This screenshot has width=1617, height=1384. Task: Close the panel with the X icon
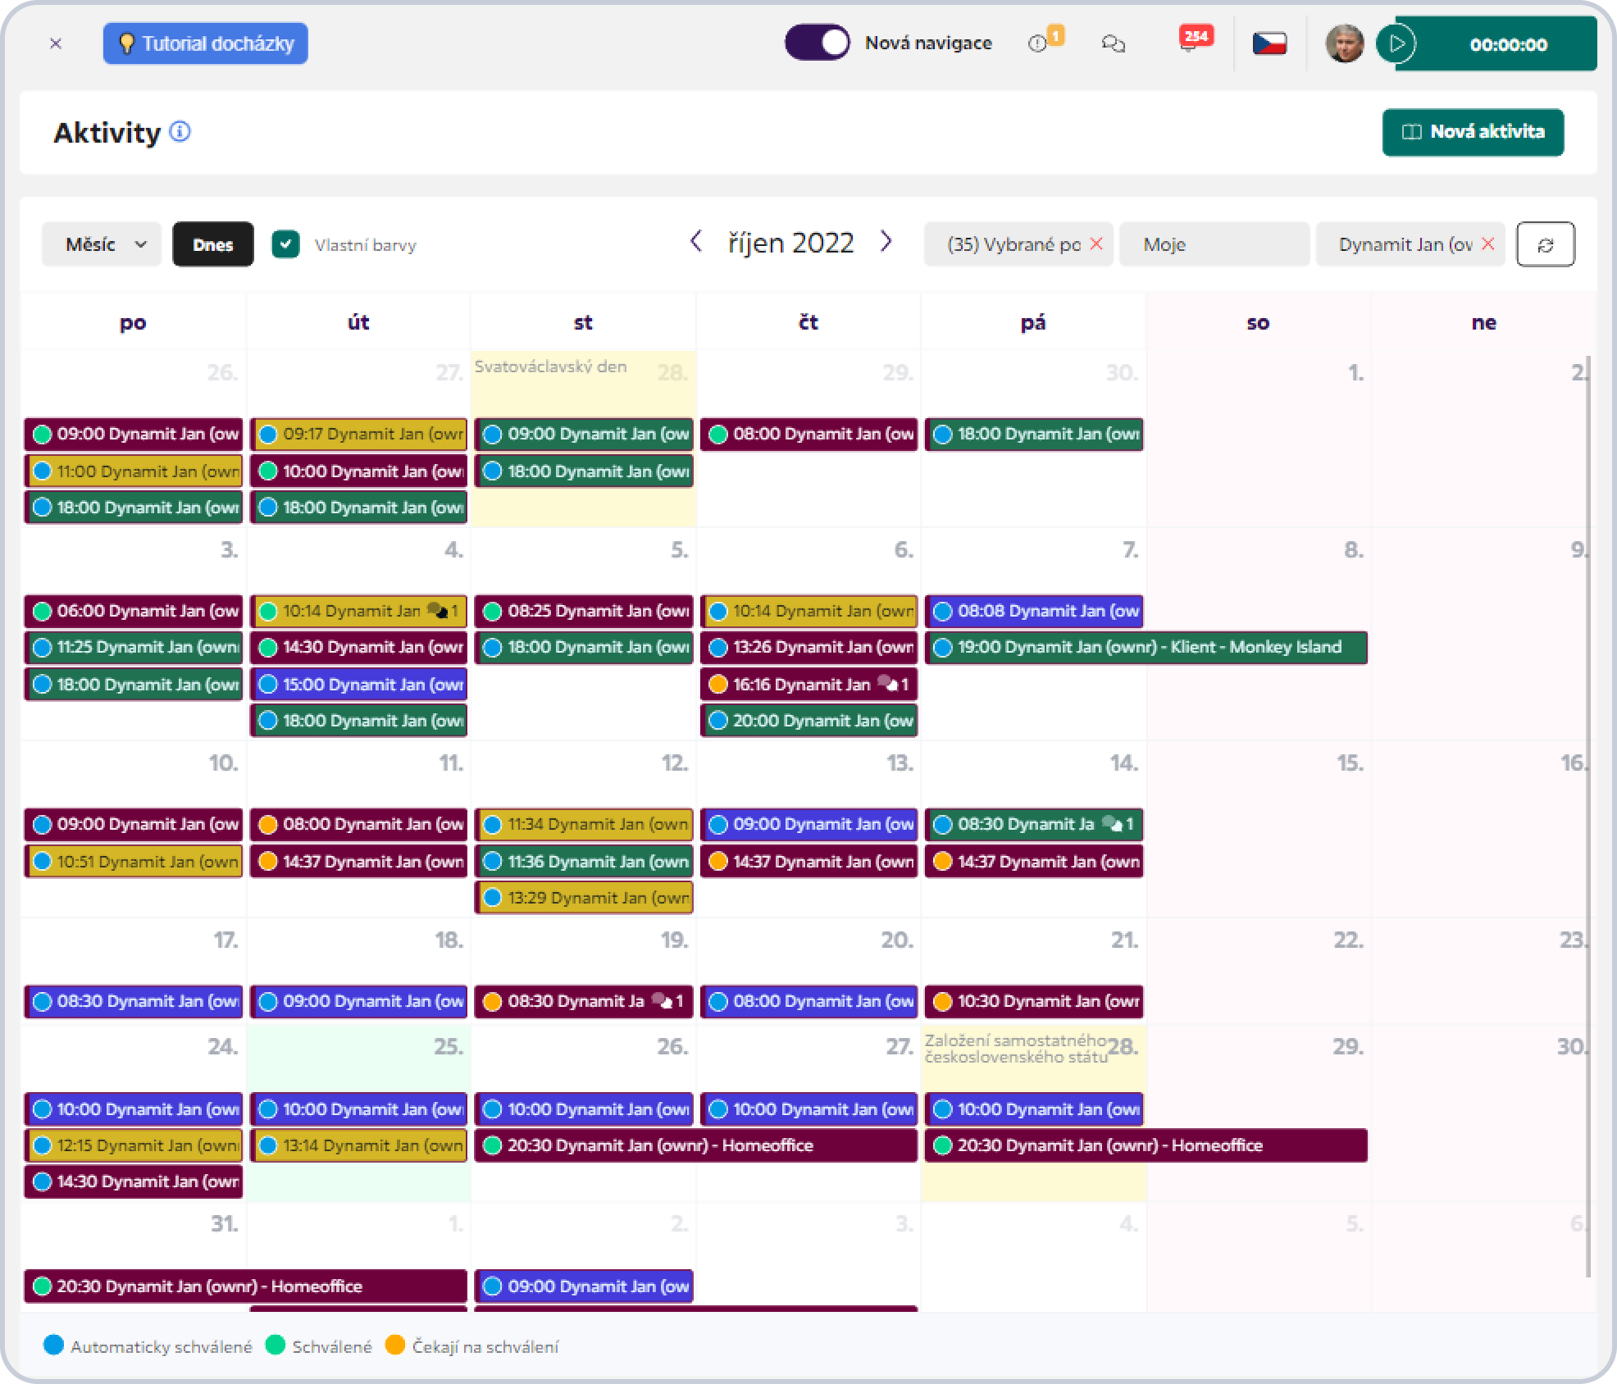point(56,43)
